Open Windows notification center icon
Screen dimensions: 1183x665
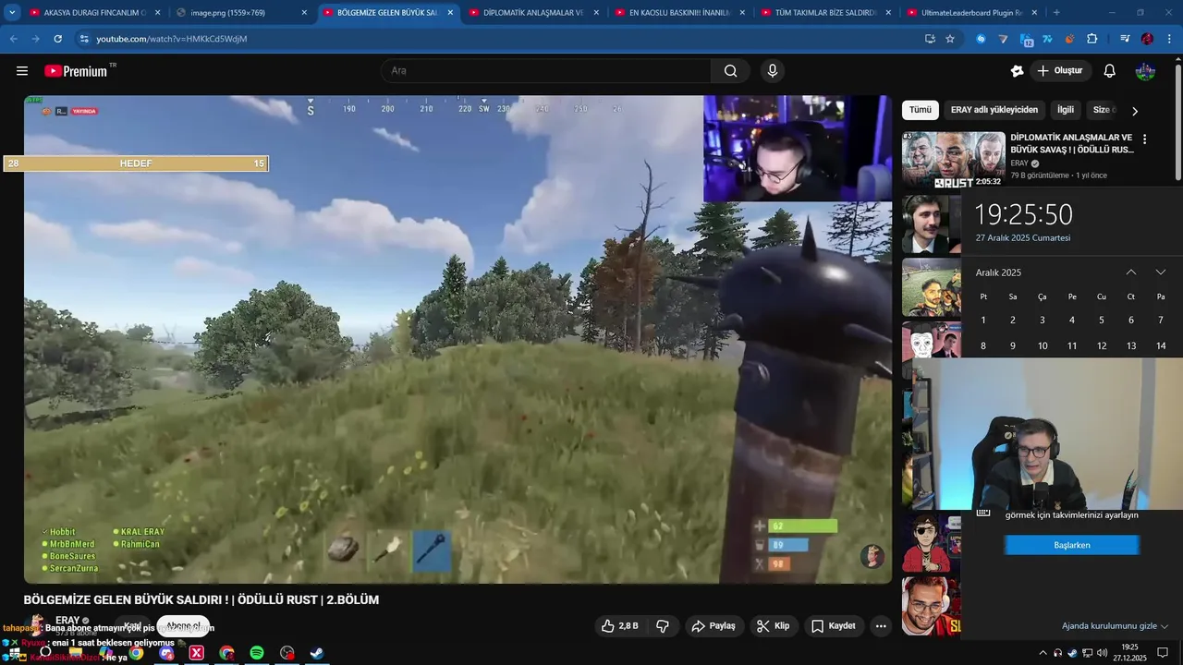[x=1163, y=653]
